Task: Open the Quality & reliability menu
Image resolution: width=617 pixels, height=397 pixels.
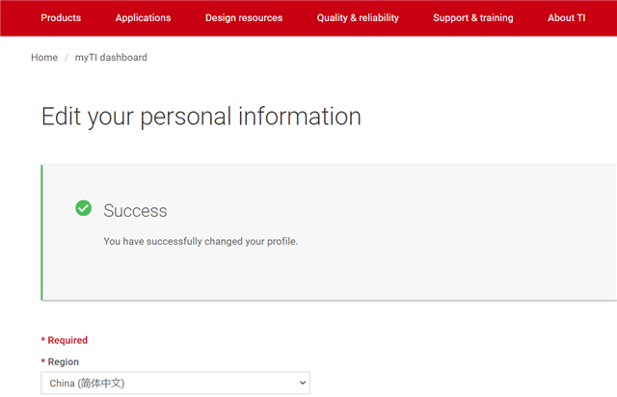Action: pyautogui.click(x=358, y=17)
